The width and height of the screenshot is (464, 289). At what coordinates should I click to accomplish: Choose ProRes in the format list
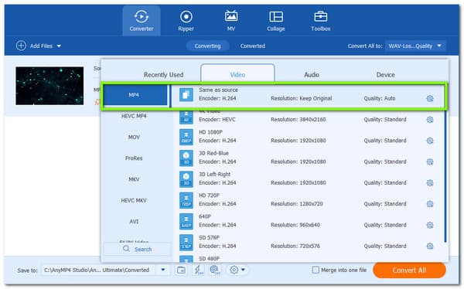(x=134, y=158)
